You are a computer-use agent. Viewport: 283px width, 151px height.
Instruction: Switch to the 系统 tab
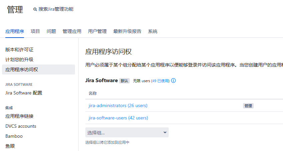click(153, 31)
